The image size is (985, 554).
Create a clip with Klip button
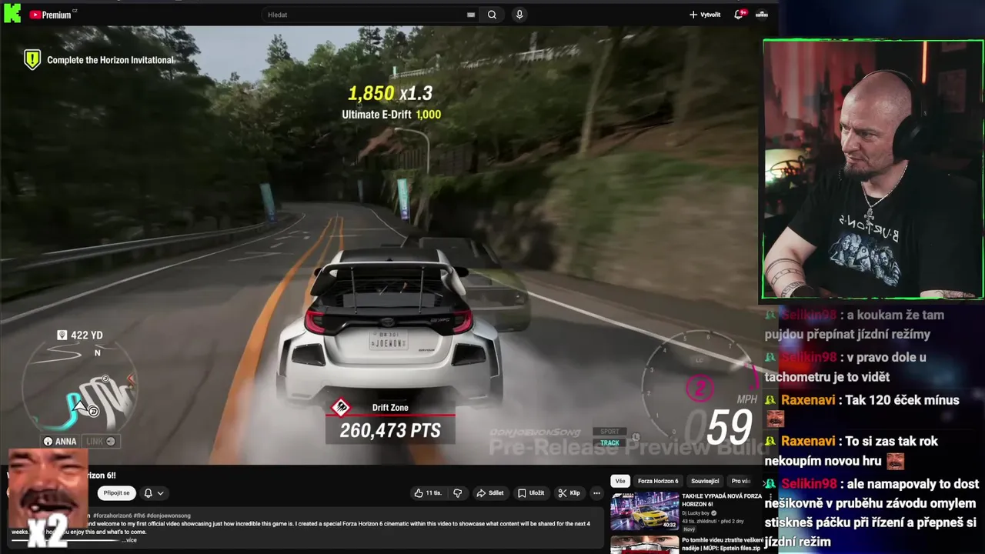(x=569, y=493)
